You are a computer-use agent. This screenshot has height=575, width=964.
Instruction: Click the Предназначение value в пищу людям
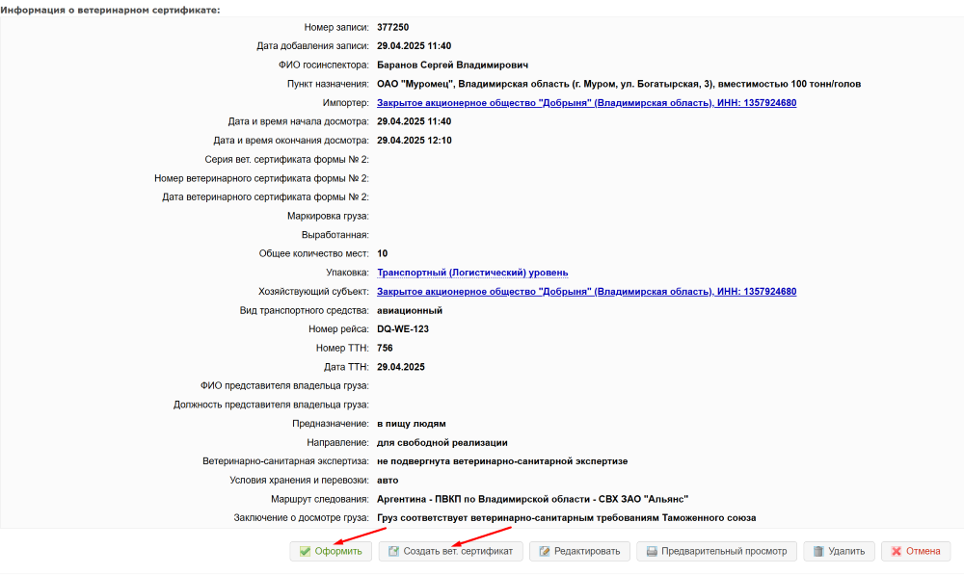(x=412, y=424)
